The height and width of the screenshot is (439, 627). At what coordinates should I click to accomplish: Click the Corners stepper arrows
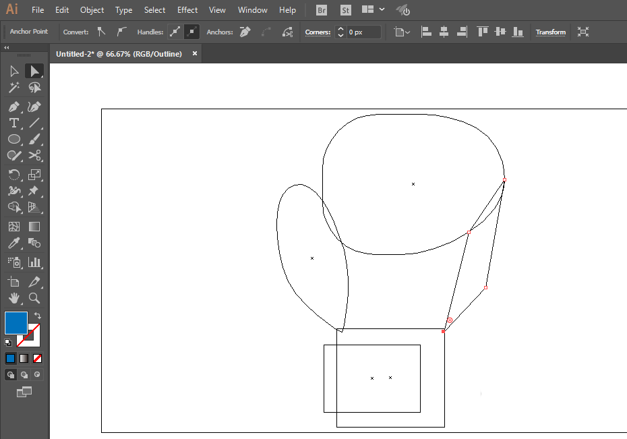(x=340, y=32)
